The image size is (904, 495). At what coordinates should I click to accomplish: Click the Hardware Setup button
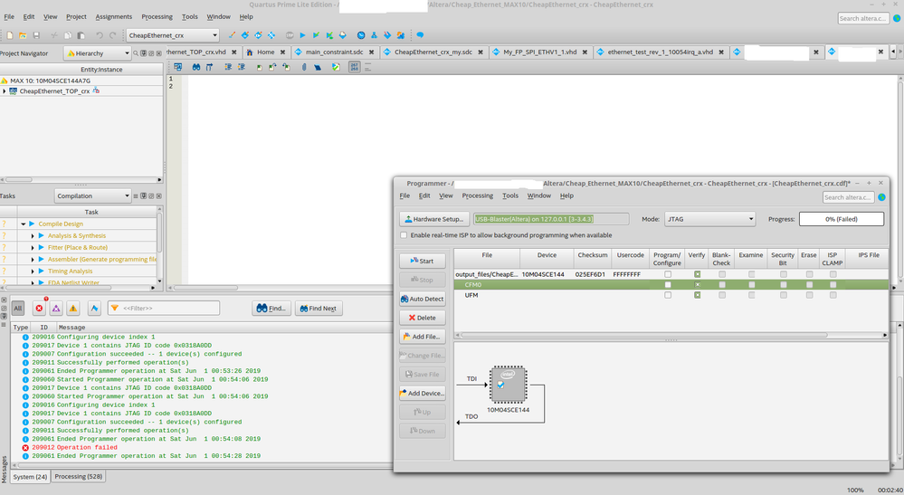pos(433,219)
